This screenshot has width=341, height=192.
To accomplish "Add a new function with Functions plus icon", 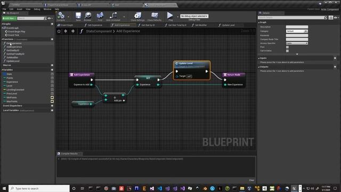I will 52,39.
